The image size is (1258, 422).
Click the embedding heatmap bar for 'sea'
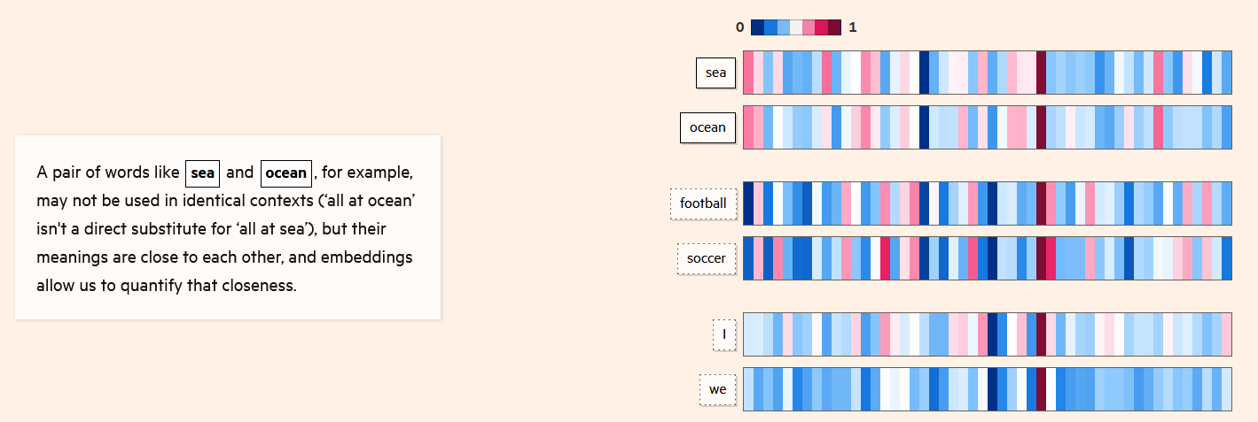click(x=987, y=73)
